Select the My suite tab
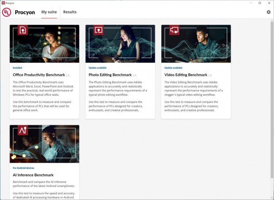 coord(49,12)
